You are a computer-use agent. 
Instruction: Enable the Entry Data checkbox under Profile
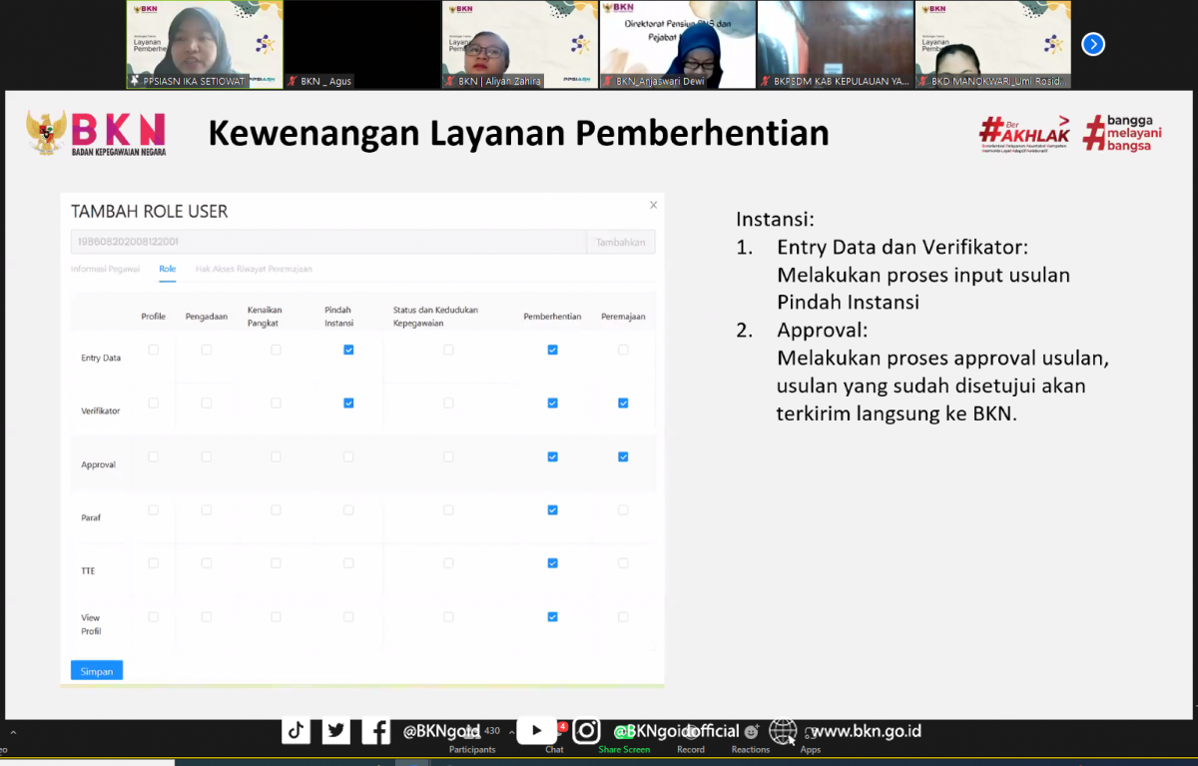tap(153, 350)
